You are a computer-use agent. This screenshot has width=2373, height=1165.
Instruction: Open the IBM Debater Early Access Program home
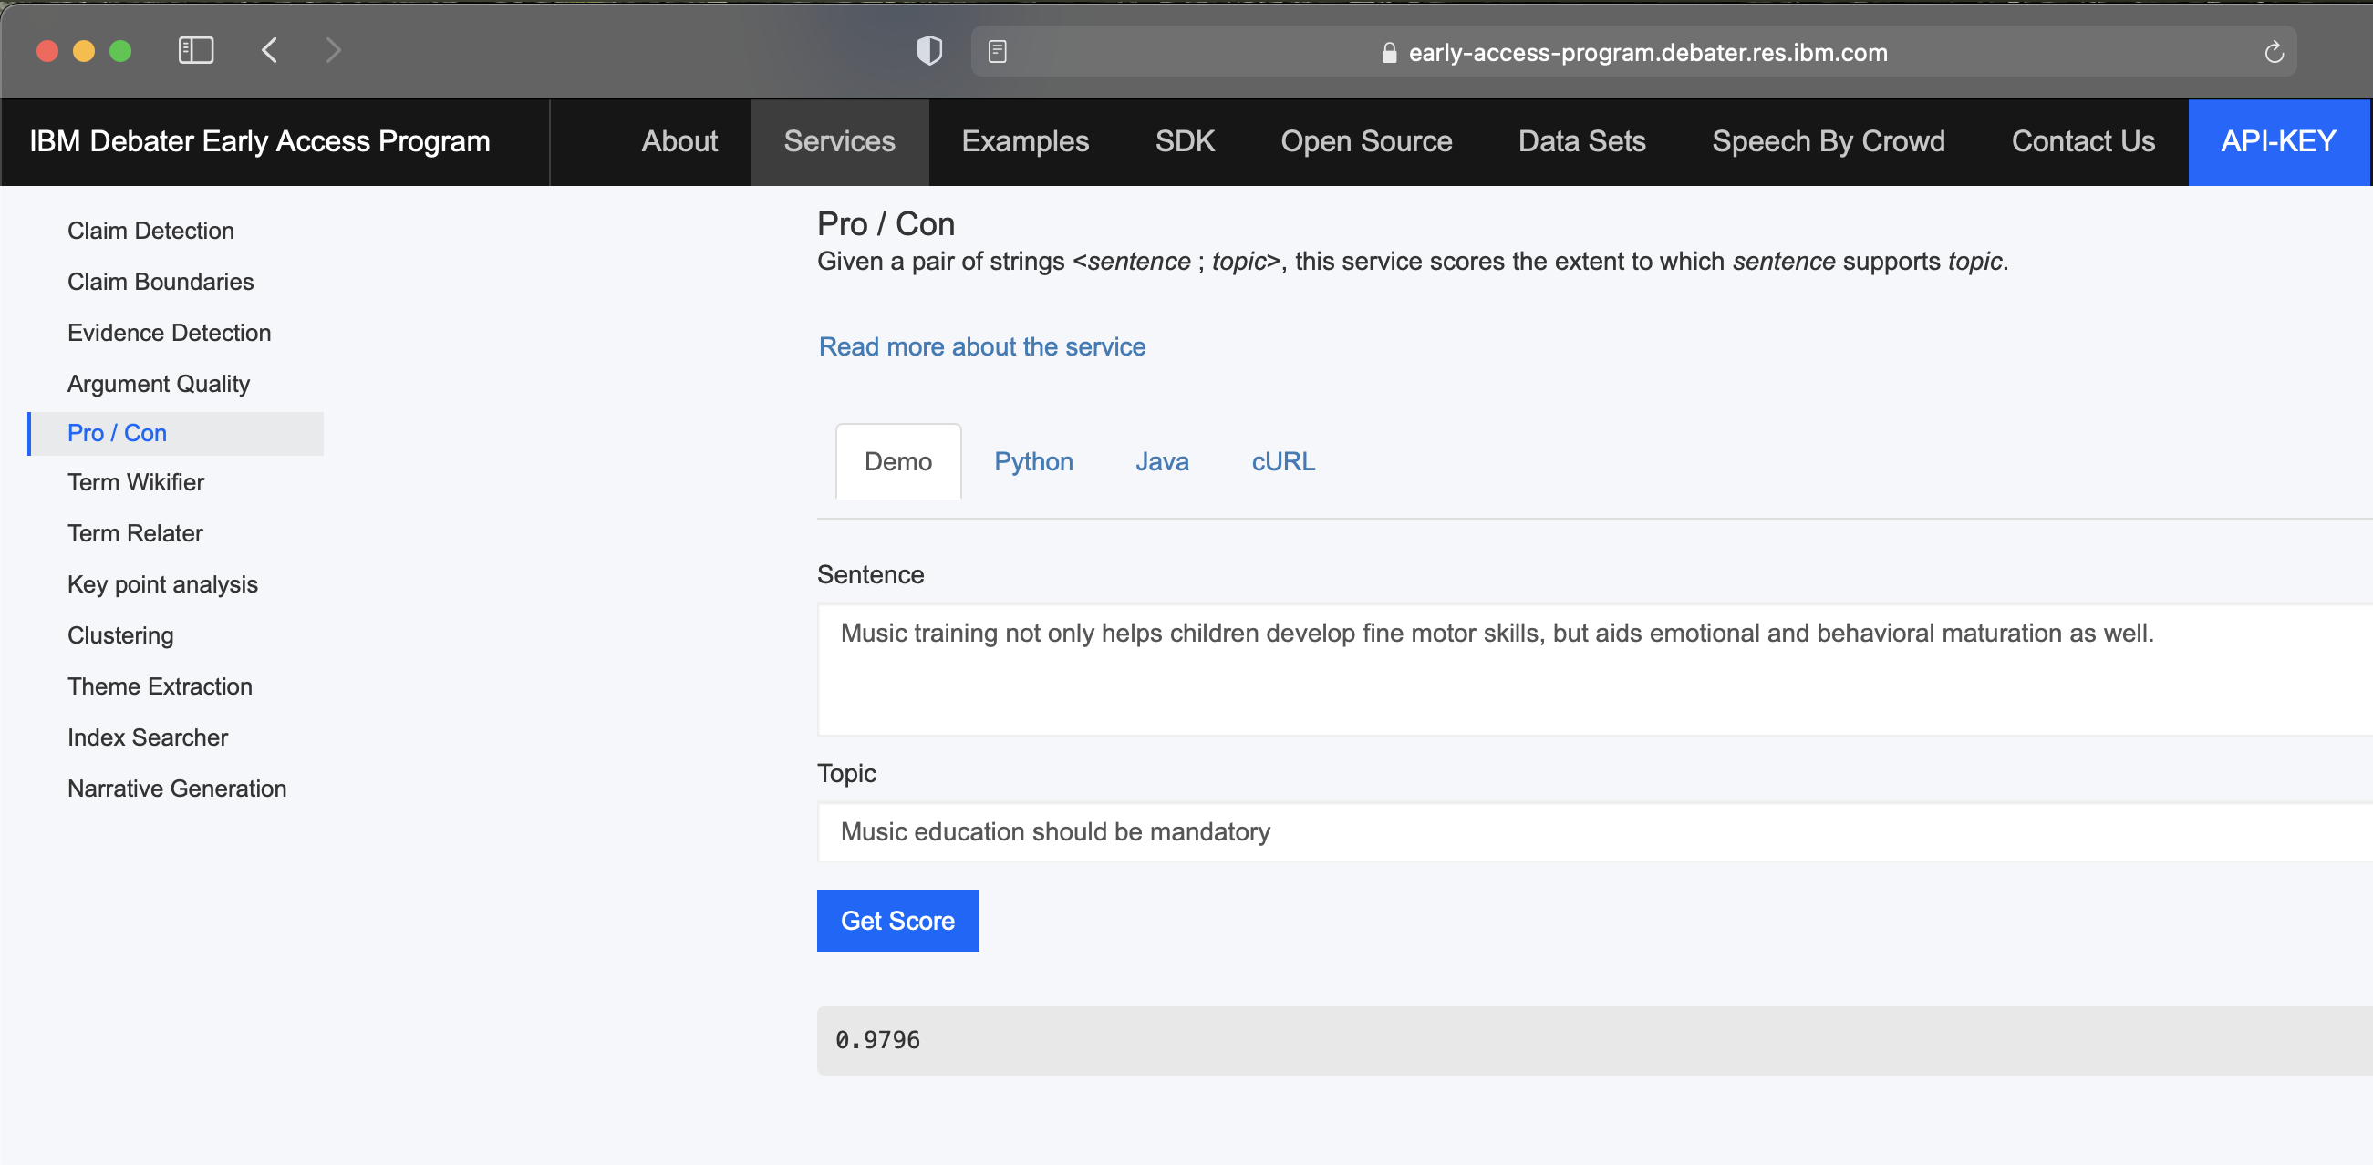(x=260, y=142)
